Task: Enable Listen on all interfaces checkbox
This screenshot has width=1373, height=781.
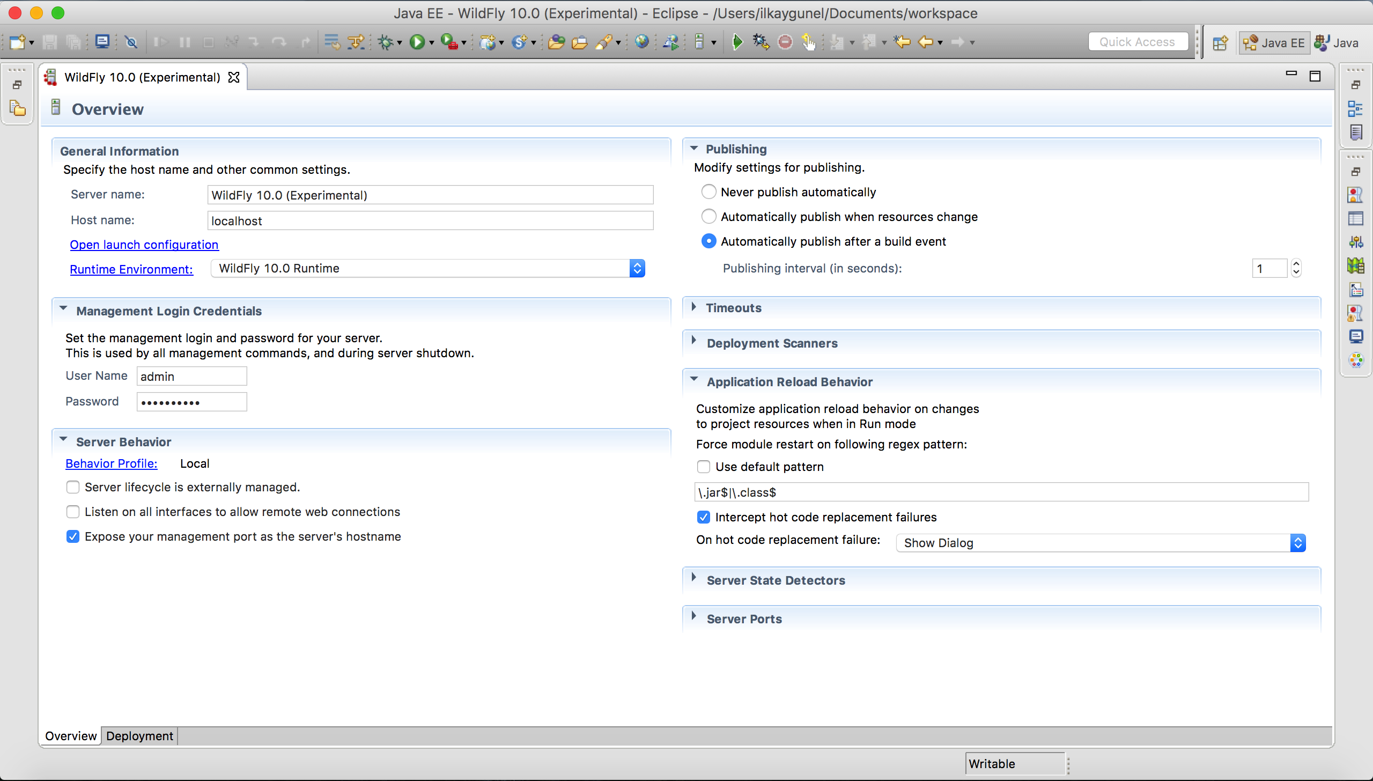Action: point(73,512)
